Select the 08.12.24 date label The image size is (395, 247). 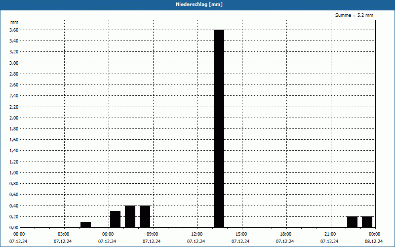coord(374,242)
